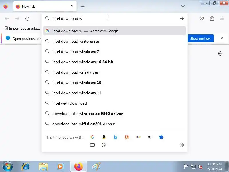Choose suggestion 'intel download write error'
229x172 pixels.
click(114, 41)
